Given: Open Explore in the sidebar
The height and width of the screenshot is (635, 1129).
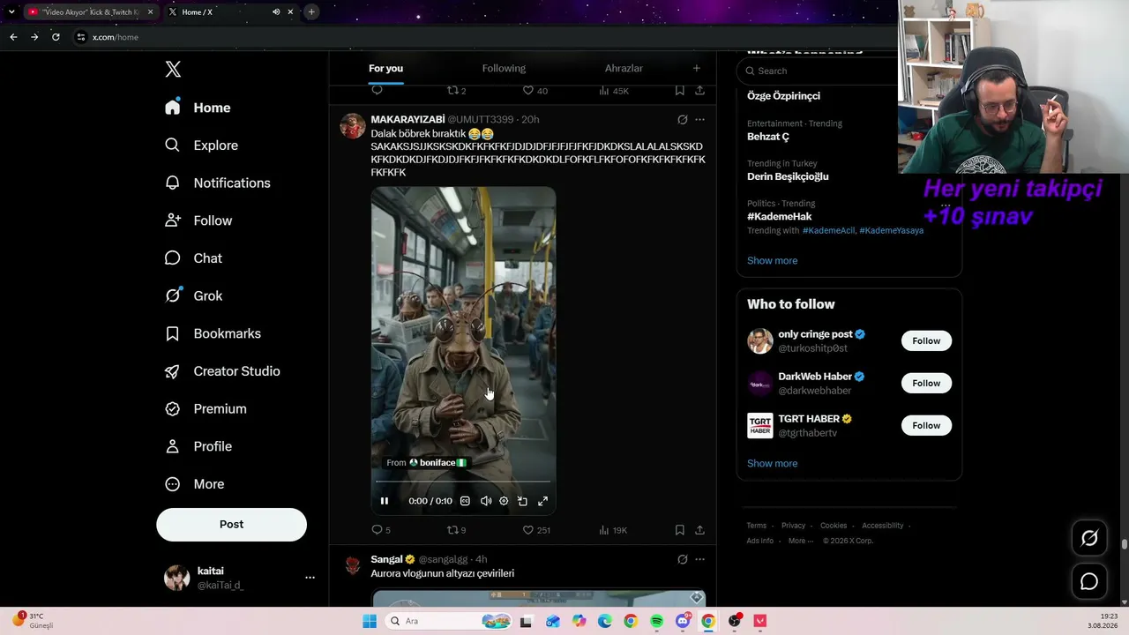Looking at the screenshot, I should click(x=201, y=146).
